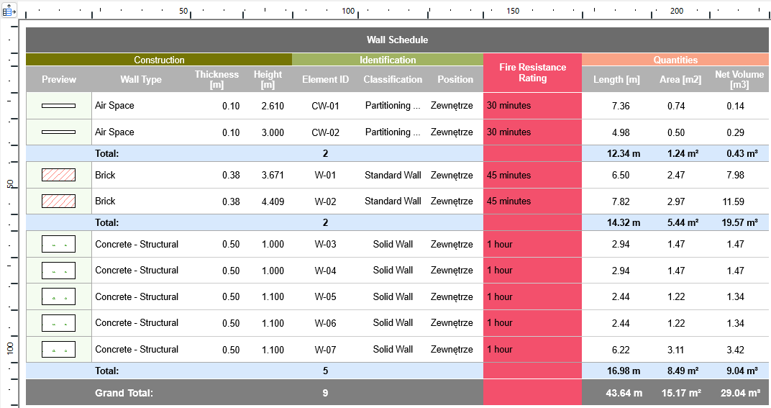The width and height of the screenshot is (771, 408).
Task: Click the Air Space wall type in CW-01 row
Action: pos(114,105)
